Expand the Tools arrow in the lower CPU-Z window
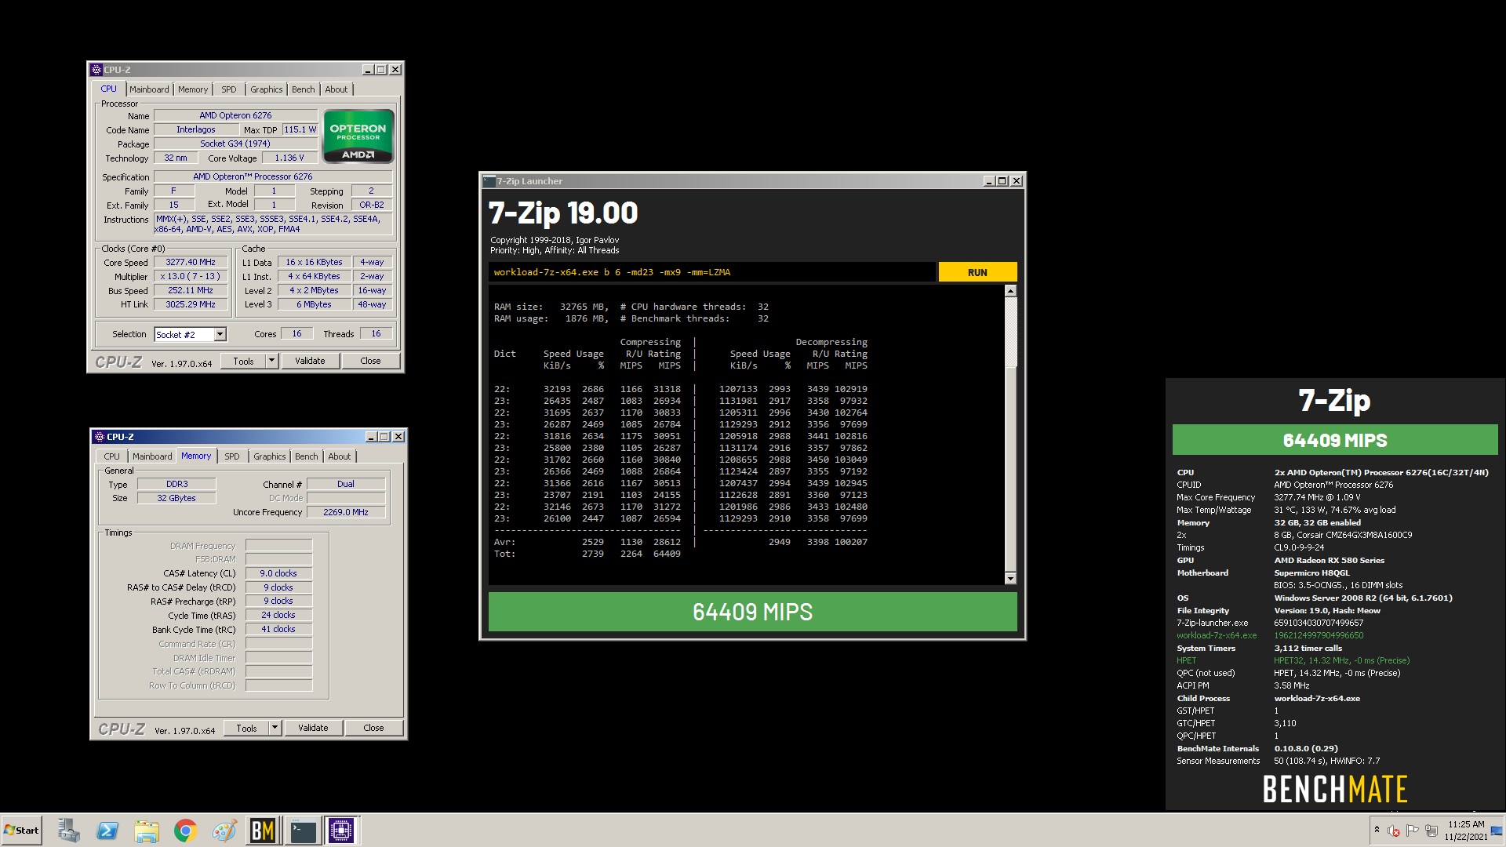Viewport: 1506px width, 847px height. click(x=275, y=728)
